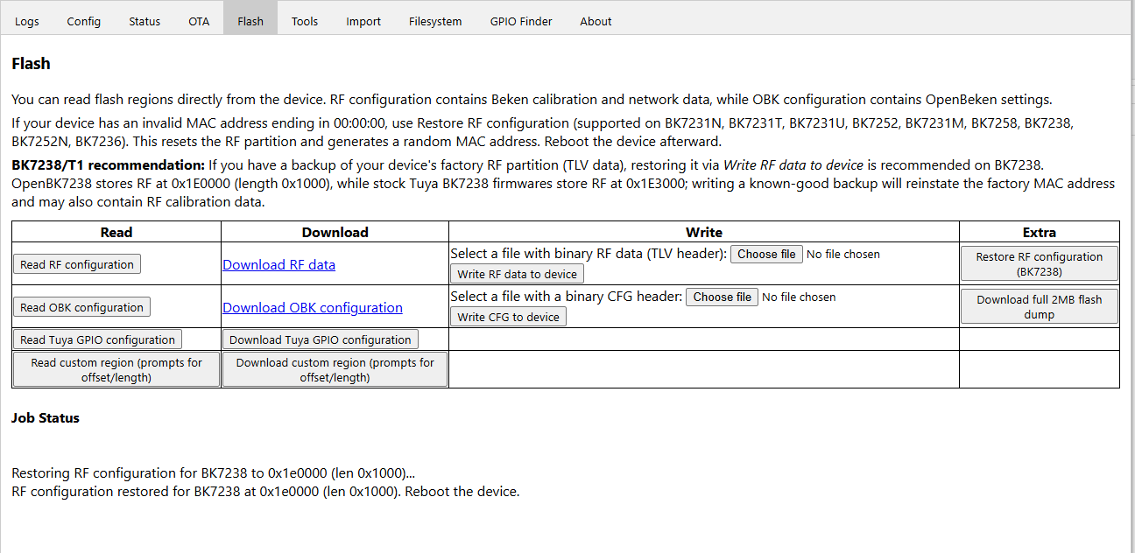
Task: Click the Read column header
Action: [x=116, y=232]
